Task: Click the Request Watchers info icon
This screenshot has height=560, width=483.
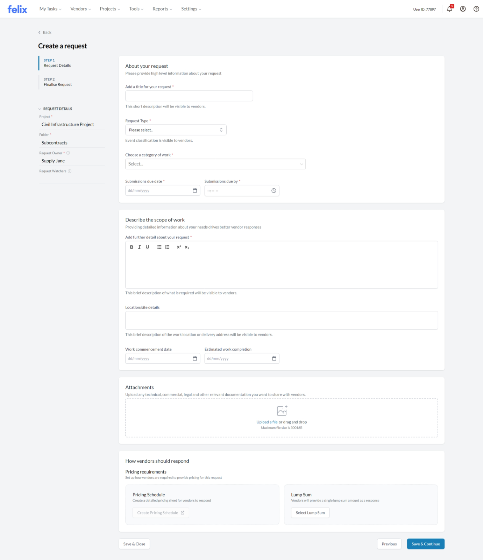Action: [x=70, y=171]
